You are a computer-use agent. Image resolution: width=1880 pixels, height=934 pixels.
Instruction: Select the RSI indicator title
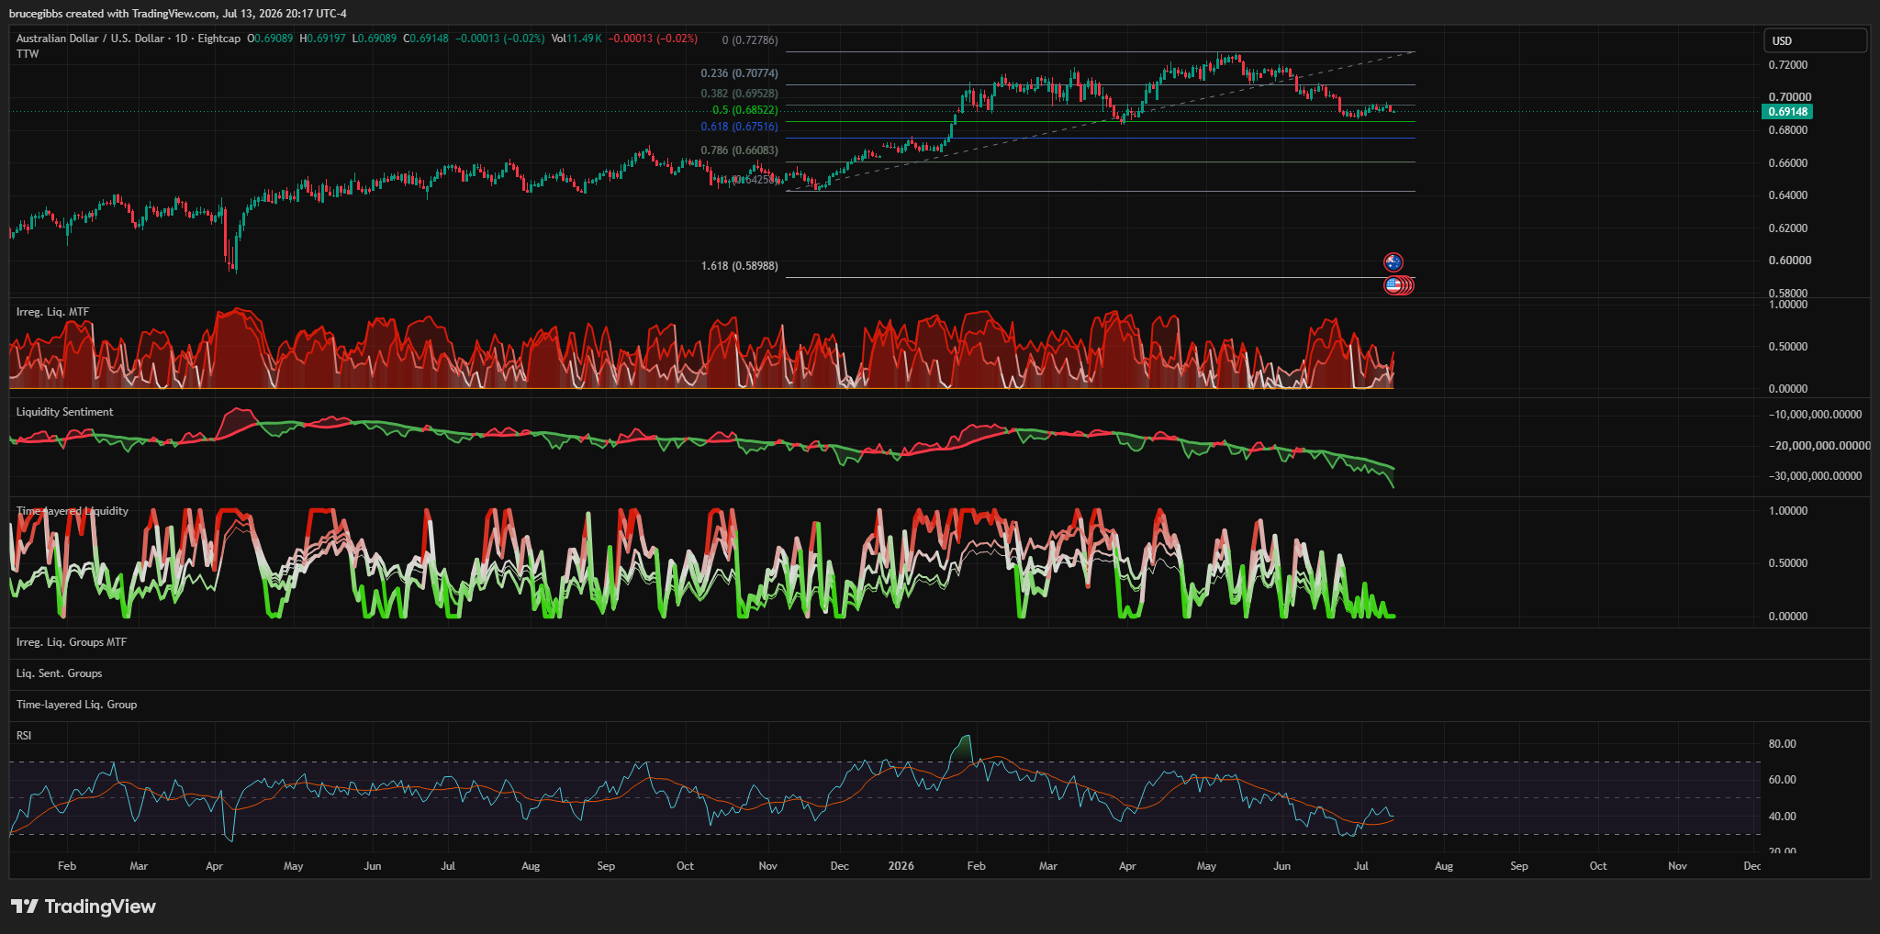(x=24, y=736)
